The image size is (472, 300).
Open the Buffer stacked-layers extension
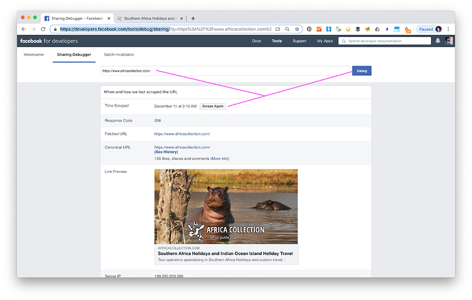(x=358, y=29)
